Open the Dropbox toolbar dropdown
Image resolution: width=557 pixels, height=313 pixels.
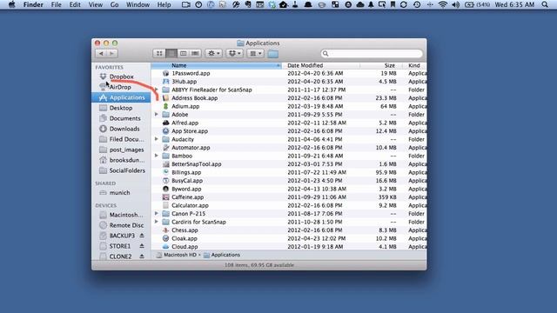pos(234,53)
